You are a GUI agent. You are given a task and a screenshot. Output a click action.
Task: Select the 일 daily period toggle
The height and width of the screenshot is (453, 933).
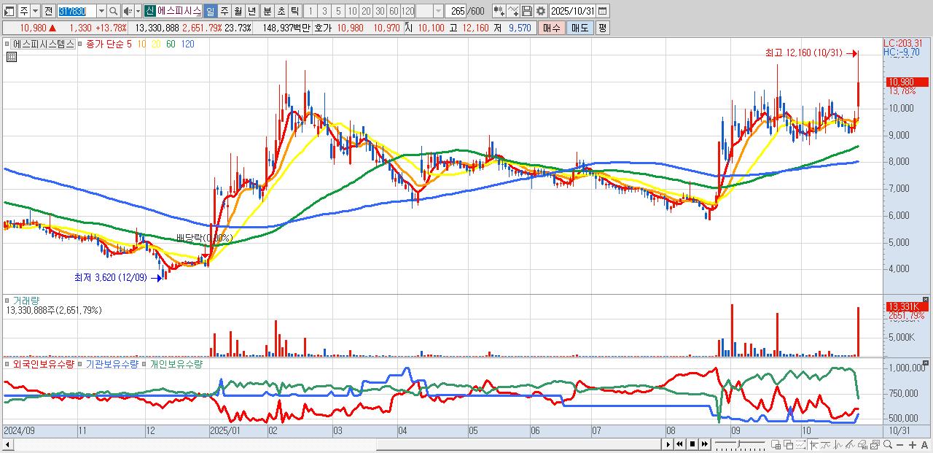(210, 11)
